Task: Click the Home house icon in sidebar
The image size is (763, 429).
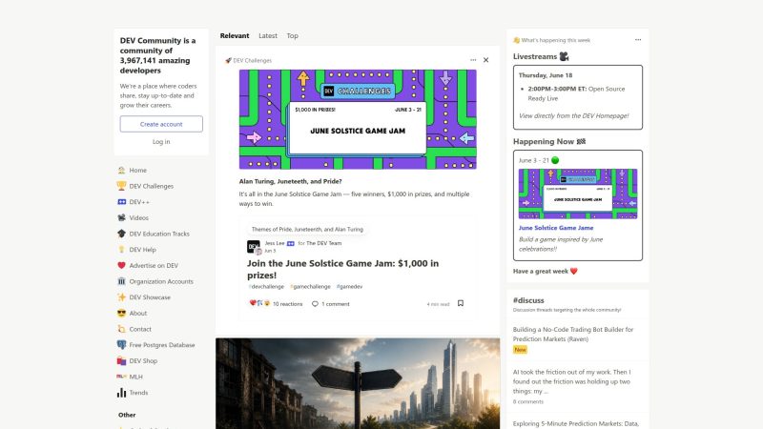Action: (122, 171)
